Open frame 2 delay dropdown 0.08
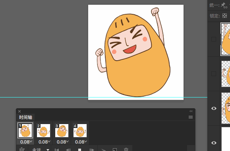 [44, 142]
